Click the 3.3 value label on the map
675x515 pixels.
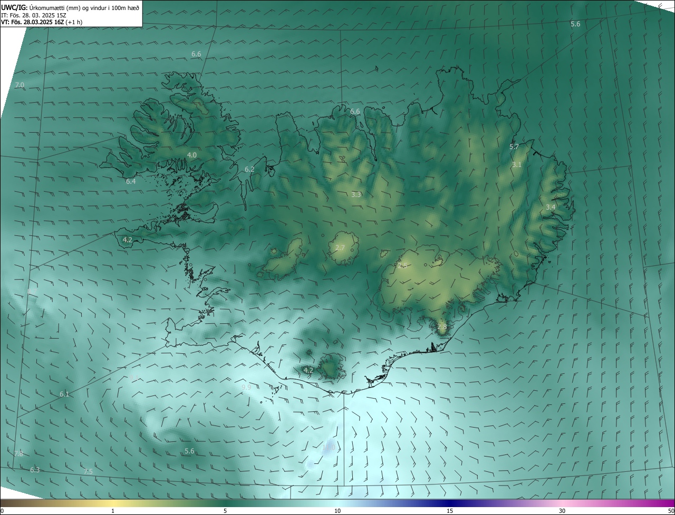point(356,194)
